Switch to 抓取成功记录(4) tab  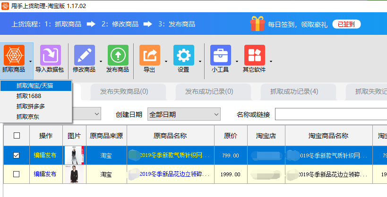pos(294,91)
